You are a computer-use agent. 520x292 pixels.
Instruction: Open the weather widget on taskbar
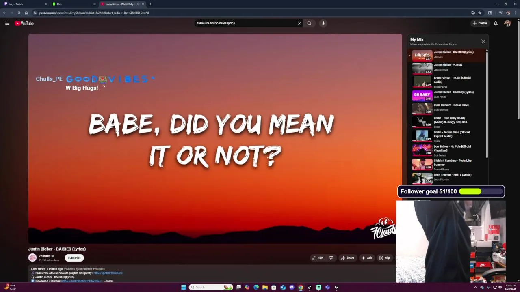10,287
